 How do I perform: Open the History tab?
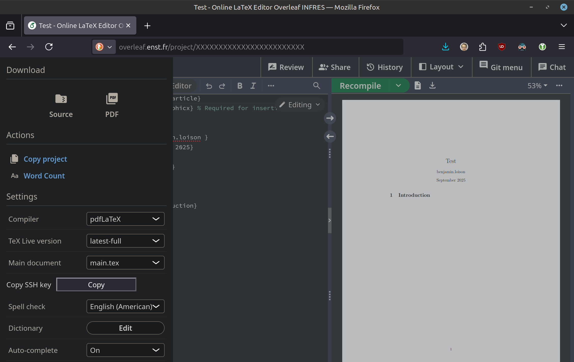click(x=385, y=67)
